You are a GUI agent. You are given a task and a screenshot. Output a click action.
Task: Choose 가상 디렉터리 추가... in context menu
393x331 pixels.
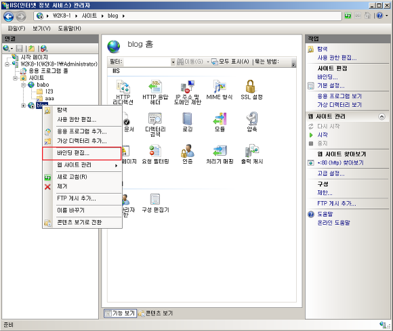pos(82,141)
